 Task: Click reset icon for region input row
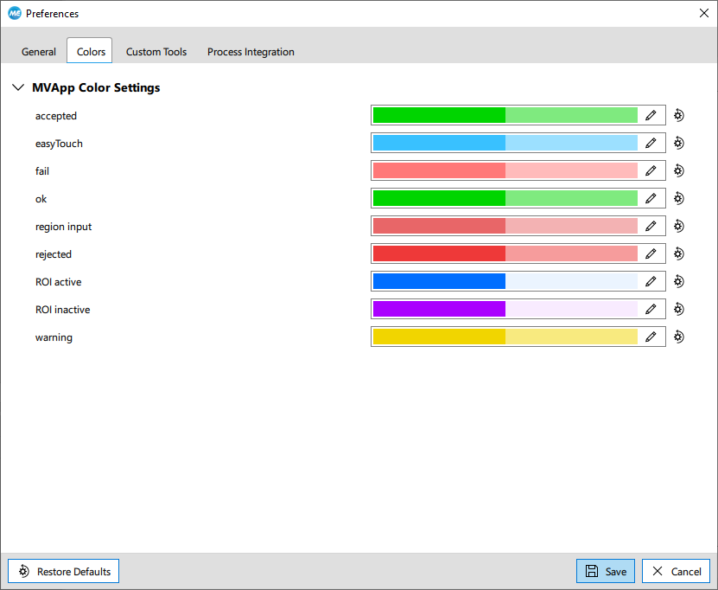click(679, 226)
